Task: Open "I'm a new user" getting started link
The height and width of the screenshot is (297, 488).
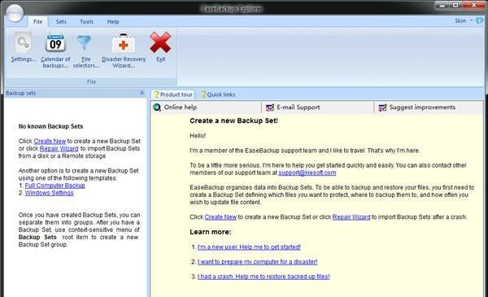Action: pyautogui.click(x=249, y=247)
